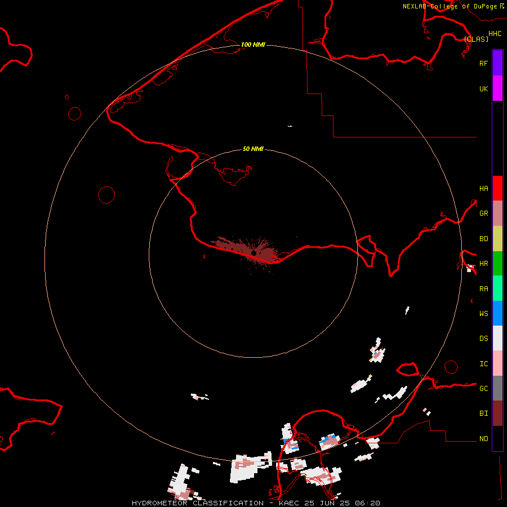Click the yellow BD legend swatch
Image resolution: width=507 pixels, height=507 pixels.
pyautogui.click(x=497, y=239)
